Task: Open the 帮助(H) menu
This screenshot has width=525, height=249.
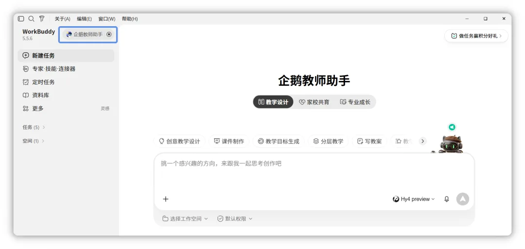Action: [130, 19]
